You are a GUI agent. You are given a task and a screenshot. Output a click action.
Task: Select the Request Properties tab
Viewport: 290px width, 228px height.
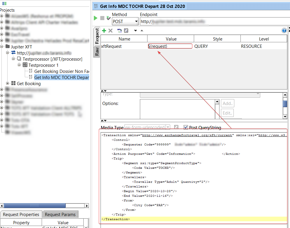click(21, 214)
